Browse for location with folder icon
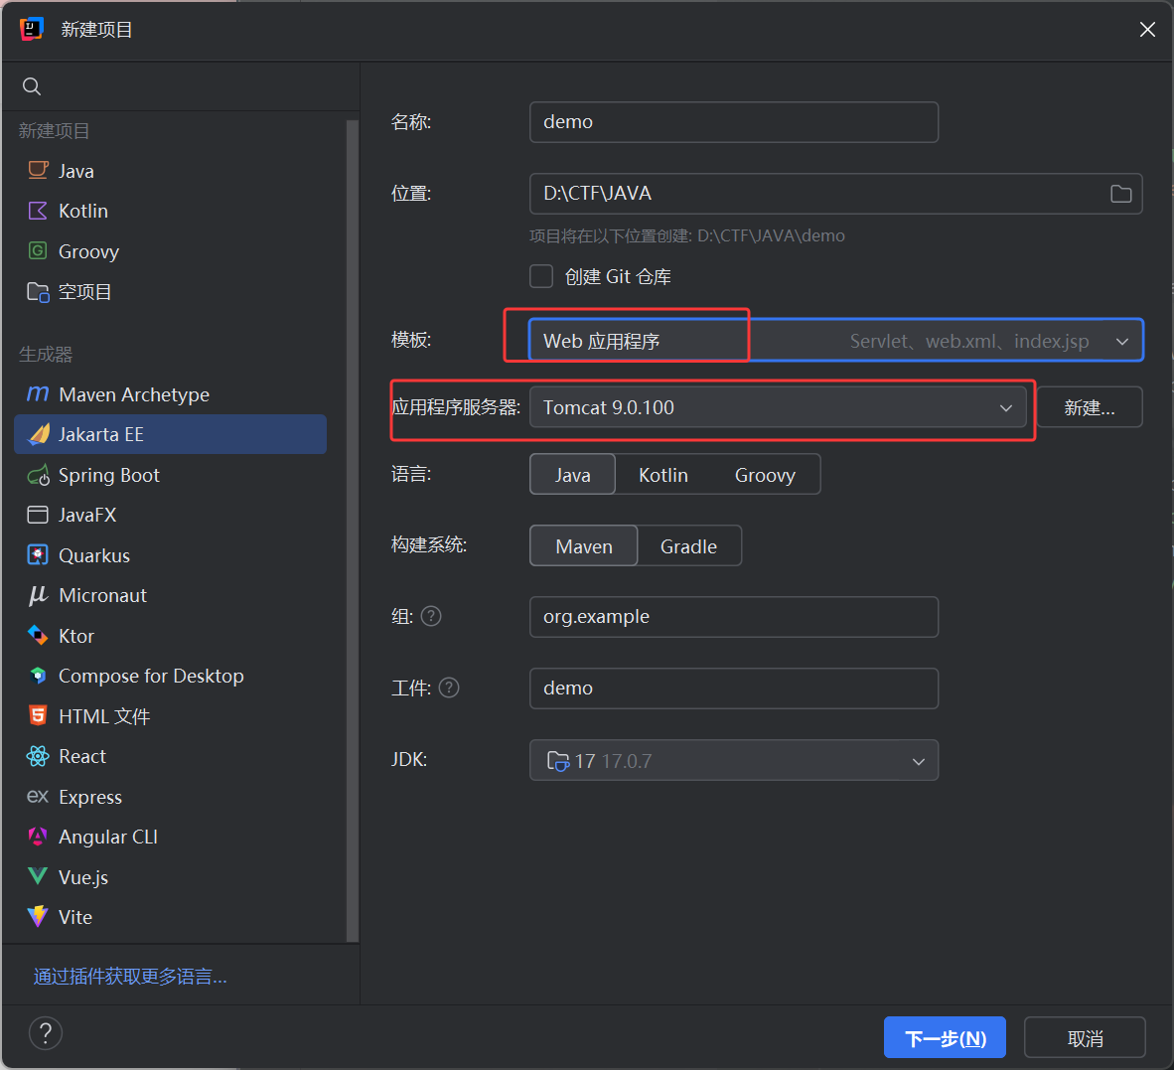The image size is (1174, 1070). 1120,194
